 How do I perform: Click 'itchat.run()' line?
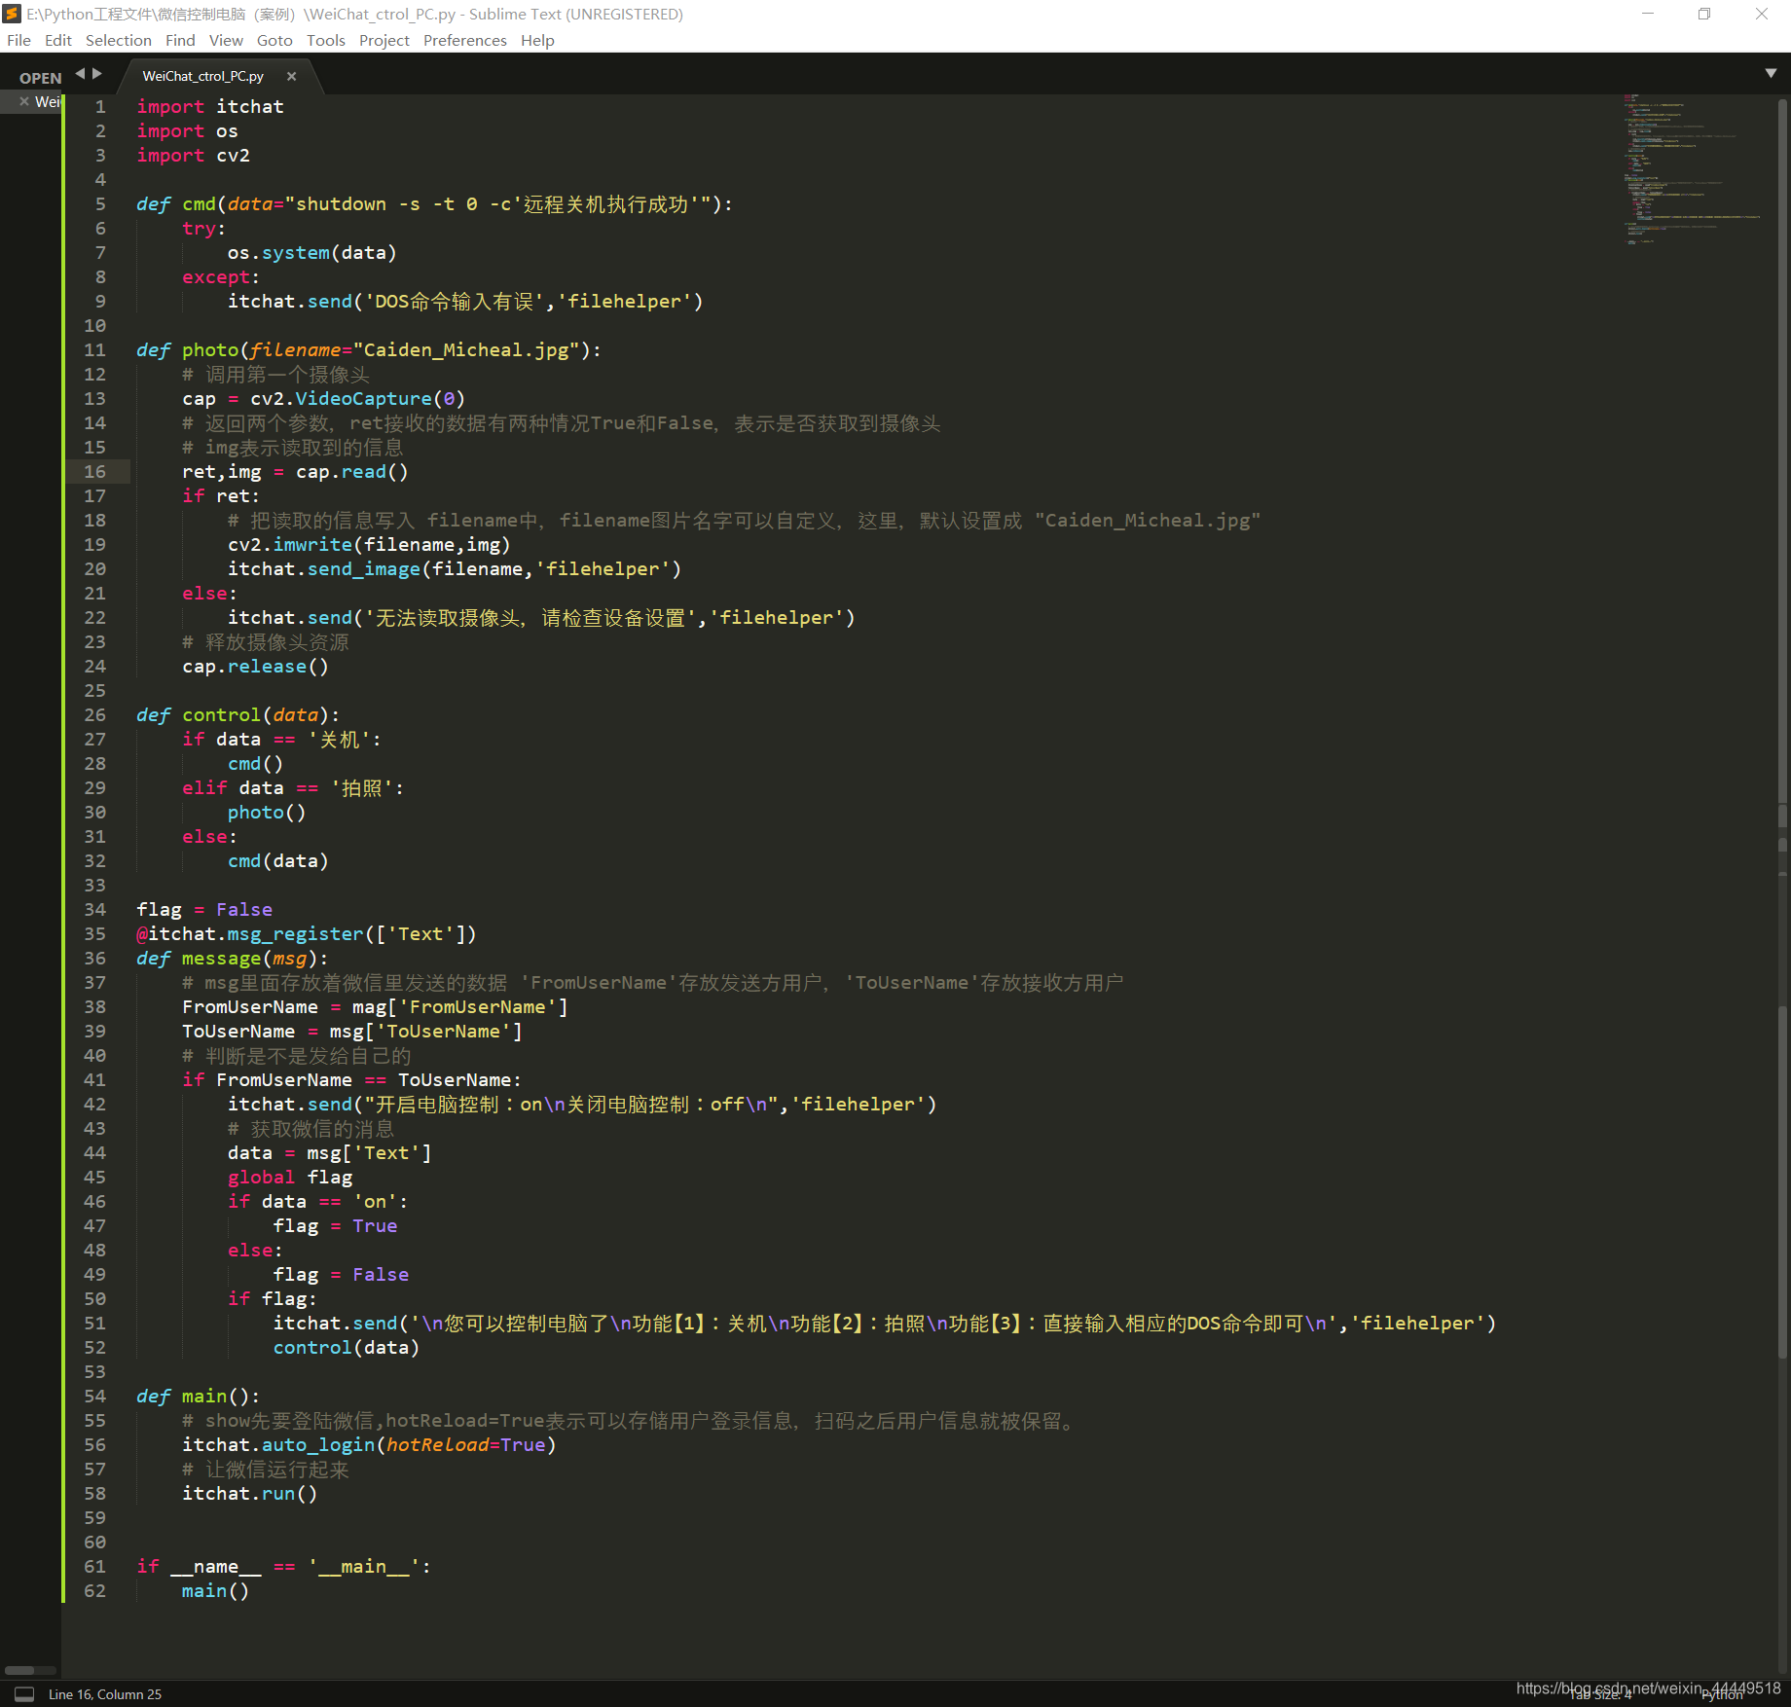click(x=249, y=1493)
